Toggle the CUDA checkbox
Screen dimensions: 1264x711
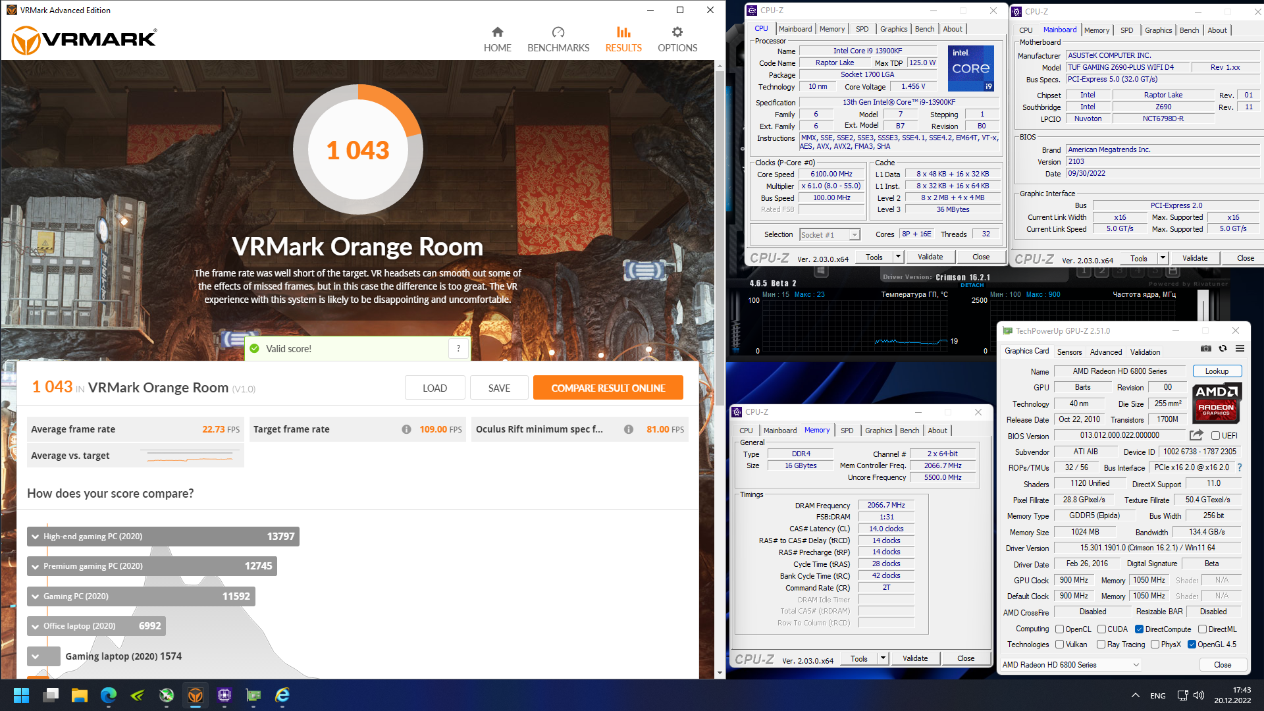(x=1101, y=629)
